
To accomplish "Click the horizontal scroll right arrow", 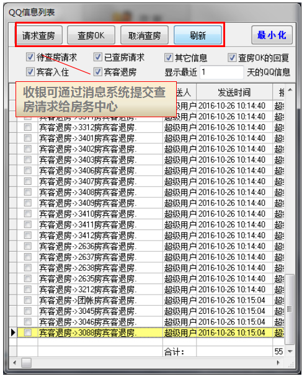I will click(x=278, y=363).
